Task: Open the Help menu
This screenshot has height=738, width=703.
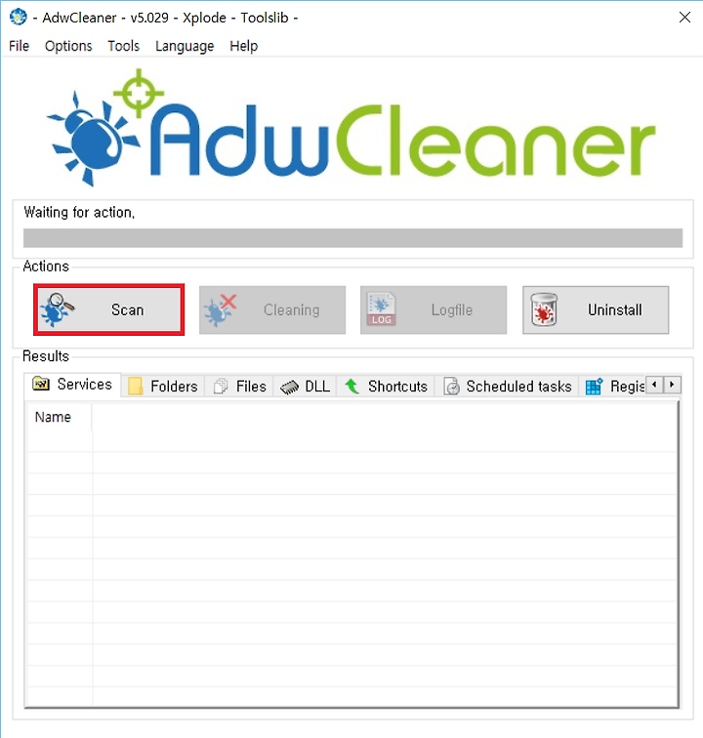Action: click(243, 46)
